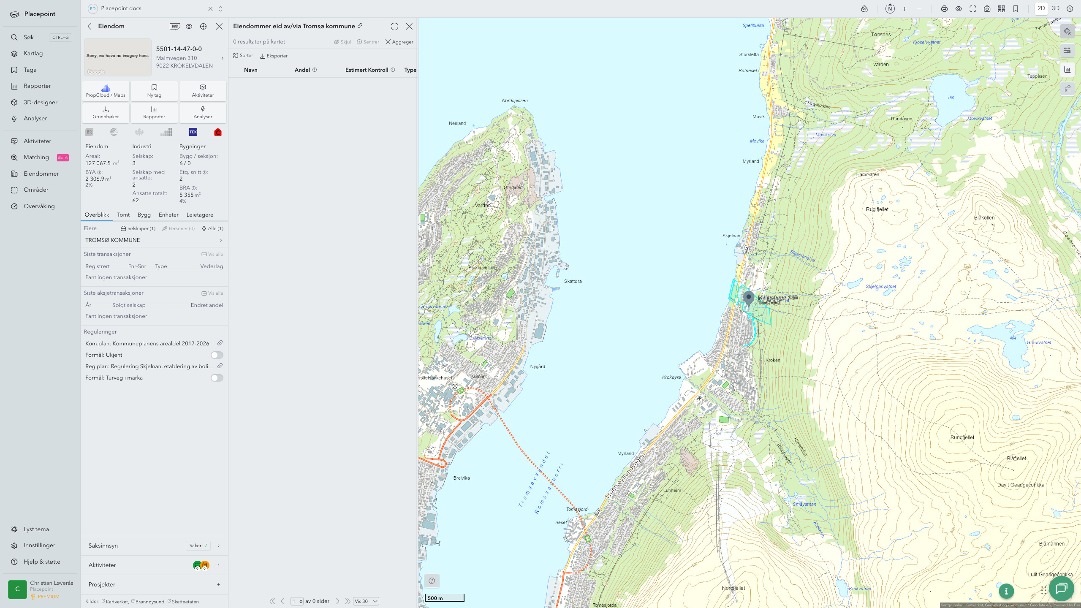Click the green info button on map
1081x608 pixels.
pyautogui.click(x=1006, y=591)
